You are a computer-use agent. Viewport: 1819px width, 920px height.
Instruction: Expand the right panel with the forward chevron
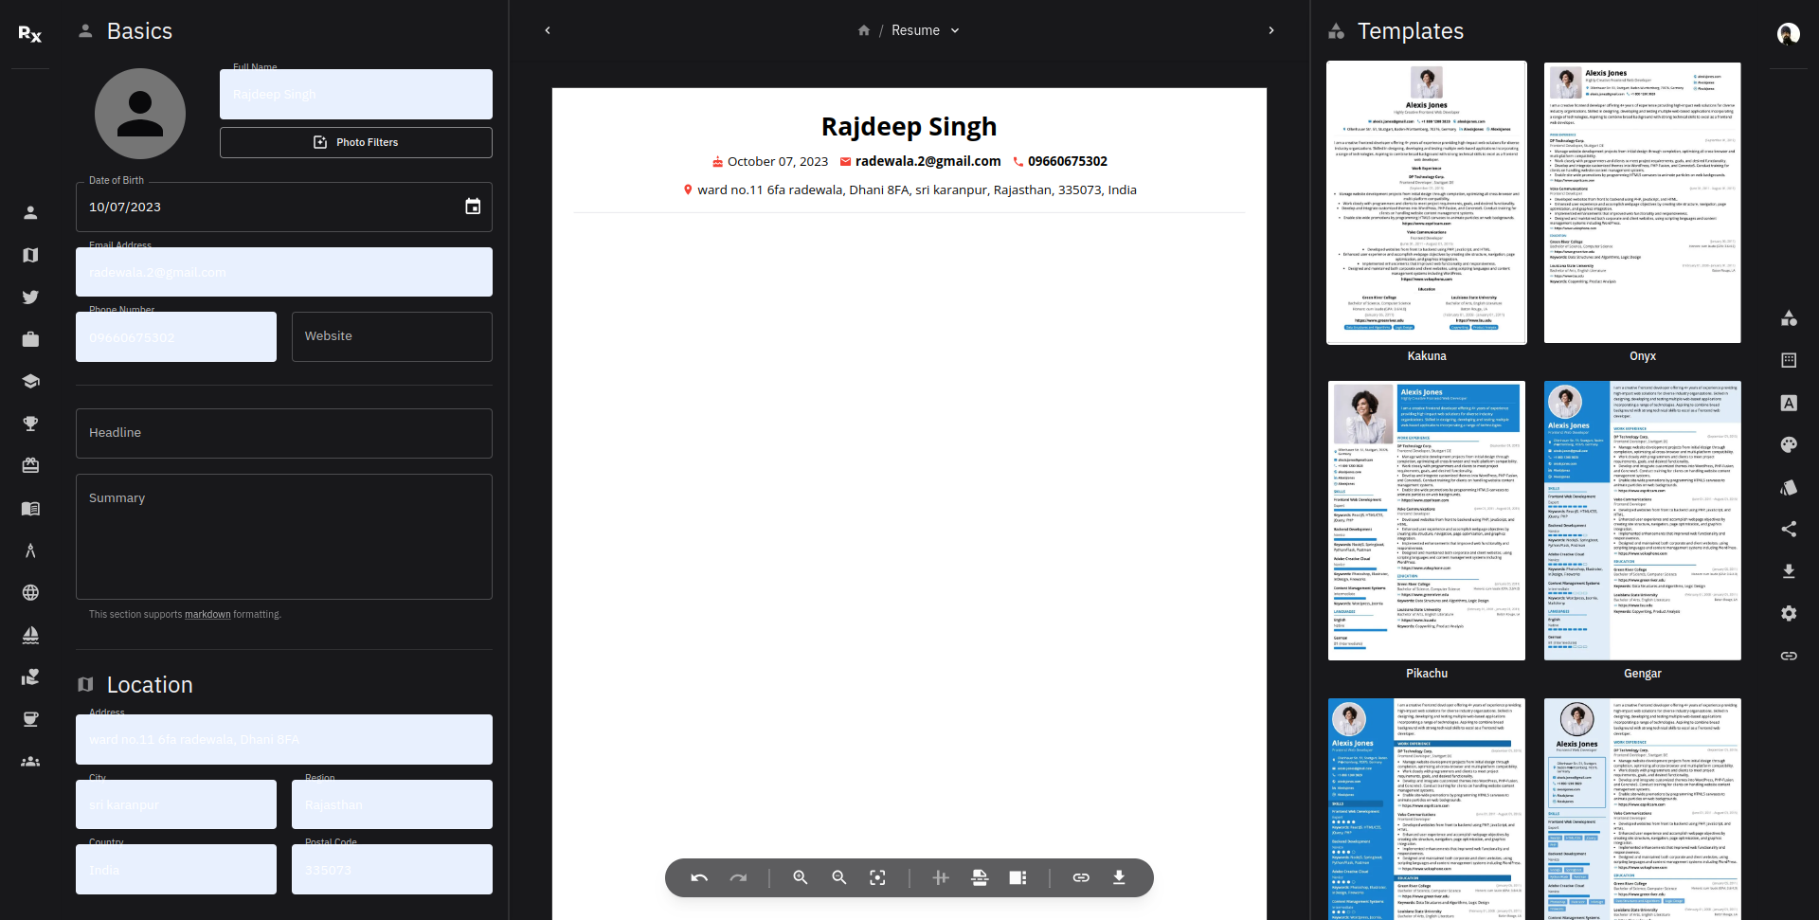1271,30
